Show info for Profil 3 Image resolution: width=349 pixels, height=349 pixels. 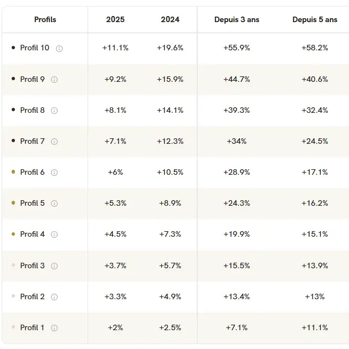pyautogui.click(x=54, y=265)
